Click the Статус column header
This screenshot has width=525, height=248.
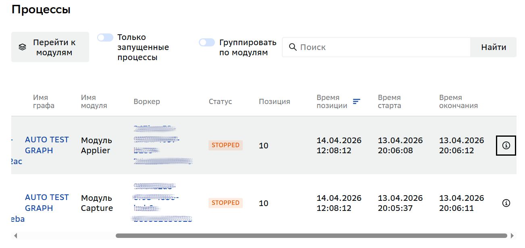click(x=221, y=102)
